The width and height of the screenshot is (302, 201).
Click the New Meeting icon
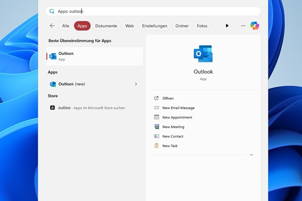click(x=157, y=127)
